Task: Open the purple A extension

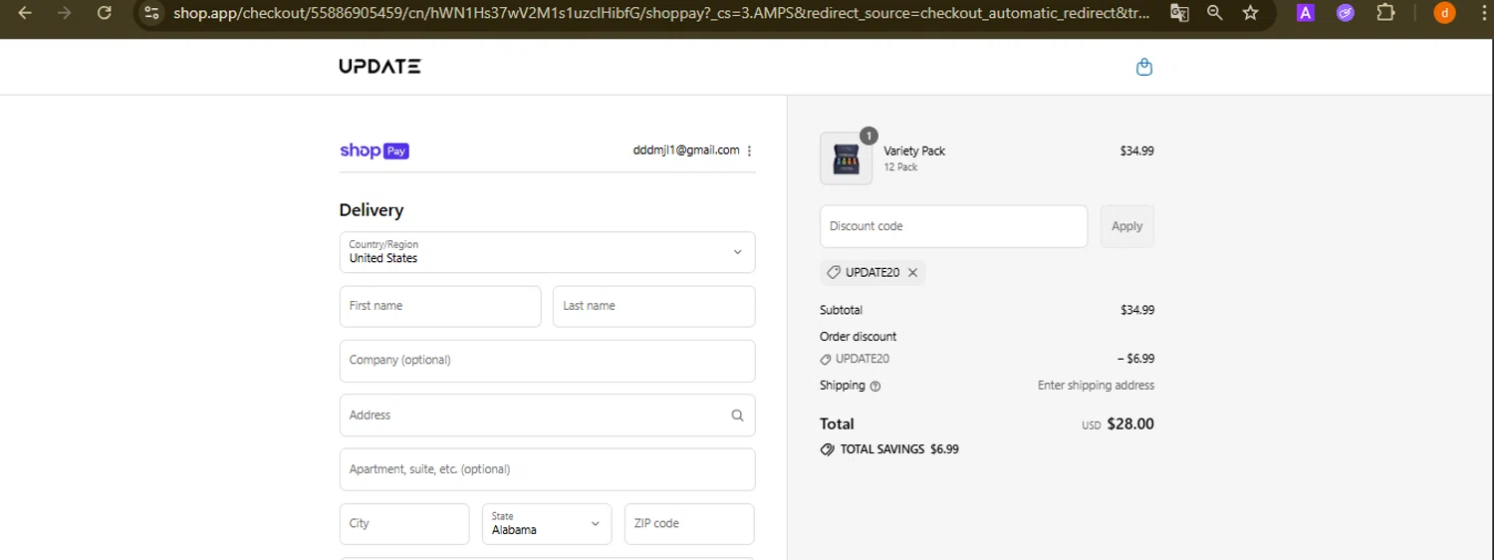Action: coord(1306,13)
